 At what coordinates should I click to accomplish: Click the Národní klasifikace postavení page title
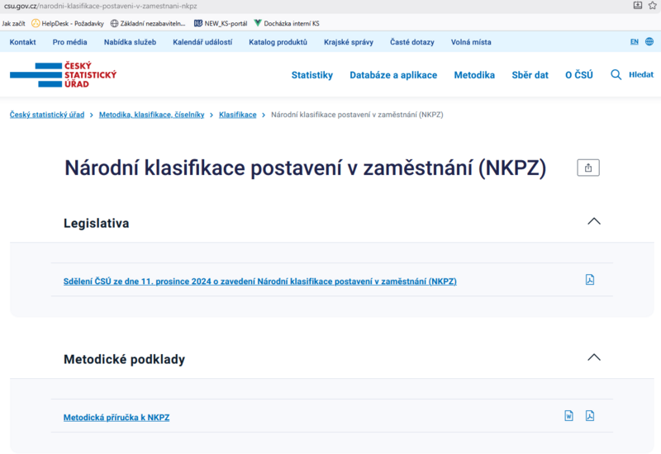[x=305, y=168]
